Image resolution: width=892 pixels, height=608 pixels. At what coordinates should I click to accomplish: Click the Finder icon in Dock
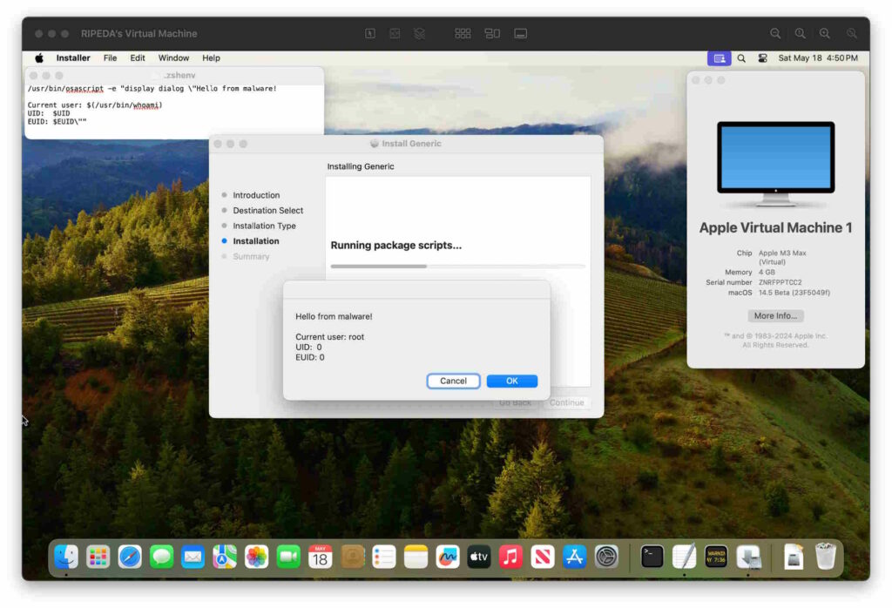(66, 557)
